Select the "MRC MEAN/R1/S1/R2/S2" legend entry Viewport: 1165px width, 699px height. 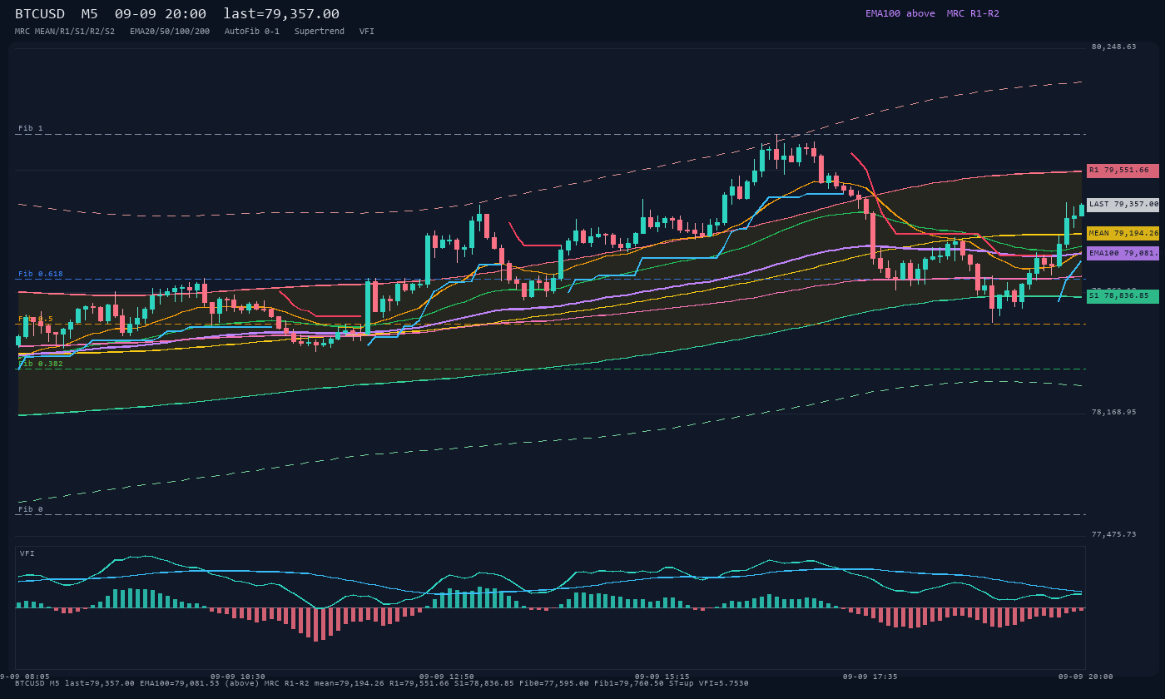click(x=65, y=31)
